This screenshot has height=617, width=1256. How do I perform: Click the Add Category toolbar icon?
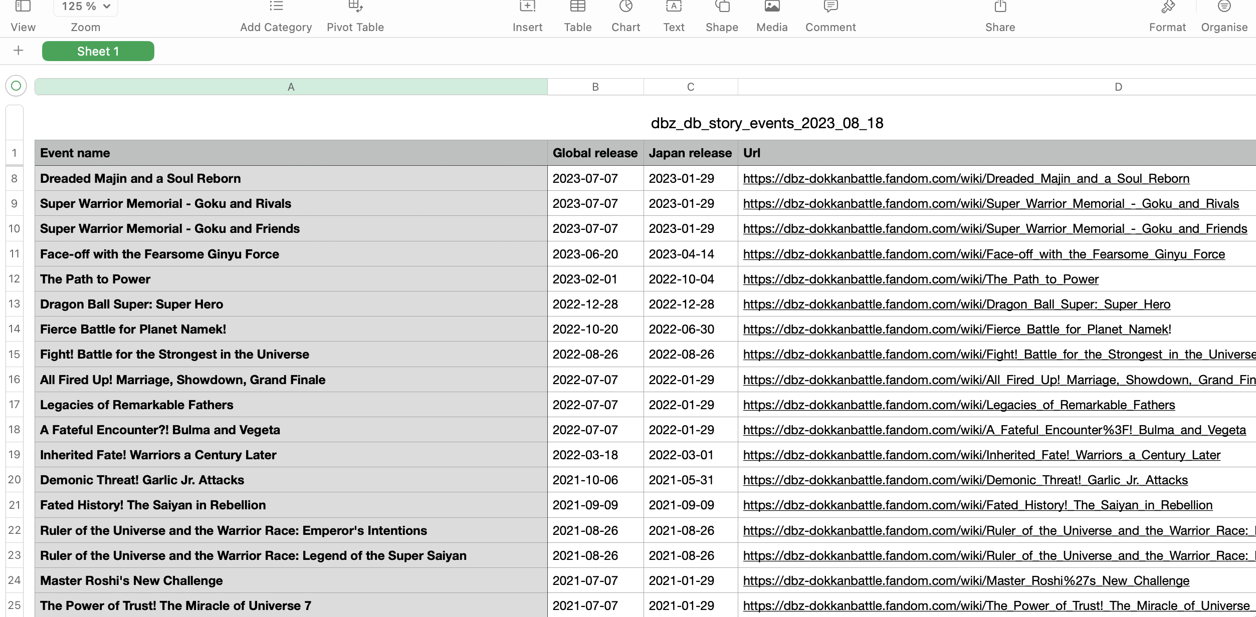276,6
